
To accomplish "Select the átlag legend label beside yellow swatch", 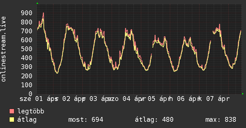I will (27, 120).
